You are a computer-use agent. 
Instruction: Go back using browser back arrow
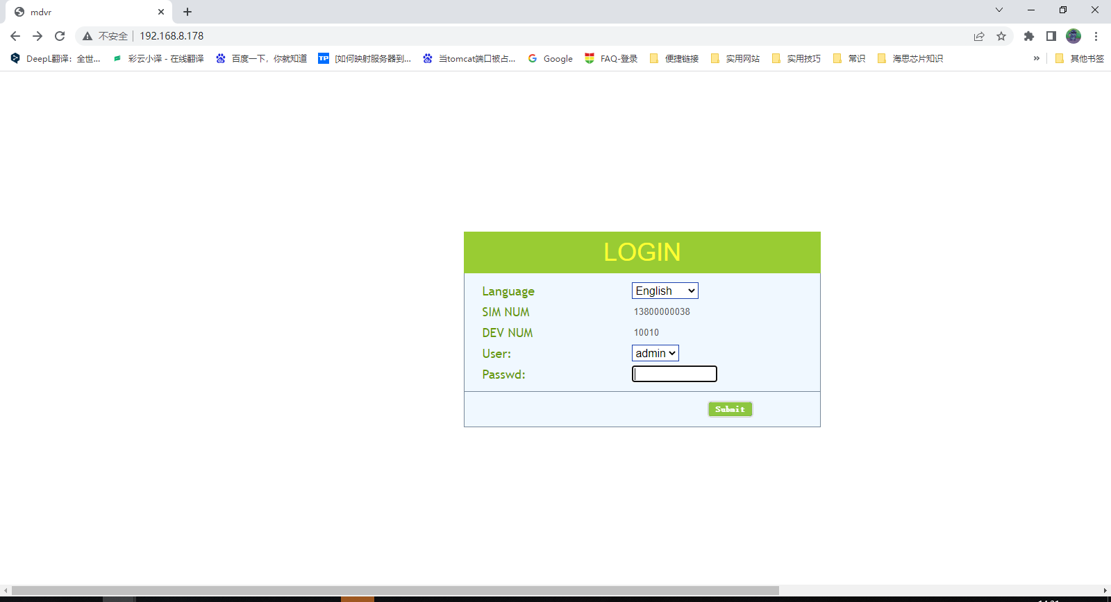pyautogui.click(x=15, y=36)
